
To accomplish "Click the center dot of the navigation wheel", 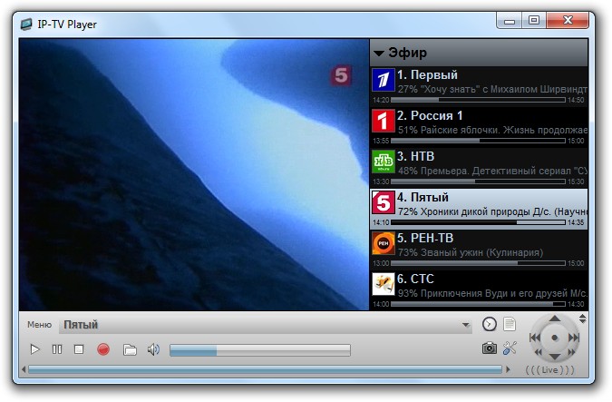I will coord(555,338).
